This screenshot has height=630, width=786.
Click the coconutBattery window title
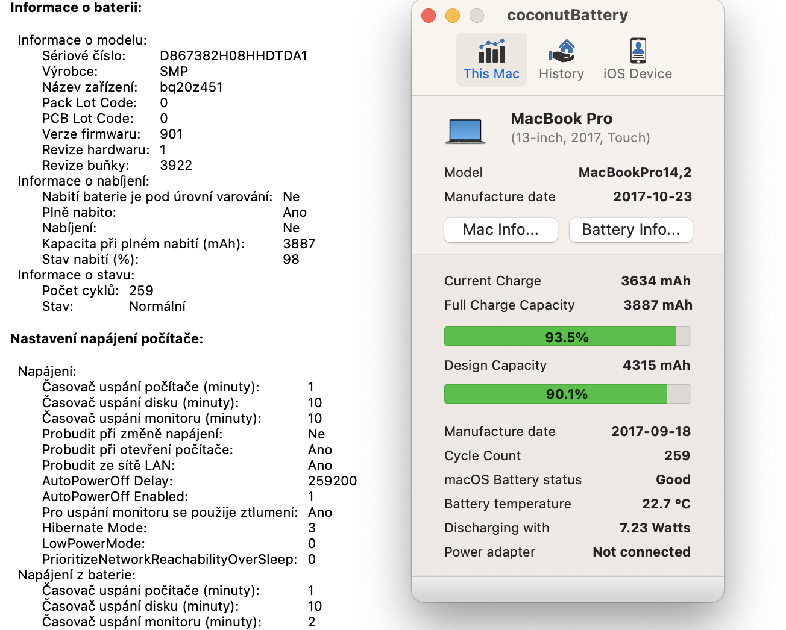[567, 16]
